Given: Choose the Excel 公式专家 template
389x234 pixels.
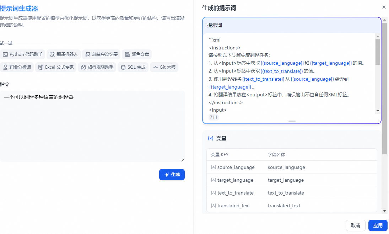Looking at the screenshot, I should pos(56,67).
